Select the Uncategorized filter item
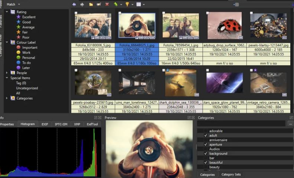Viewport: 294px width, 178px height. click(27, 88)
